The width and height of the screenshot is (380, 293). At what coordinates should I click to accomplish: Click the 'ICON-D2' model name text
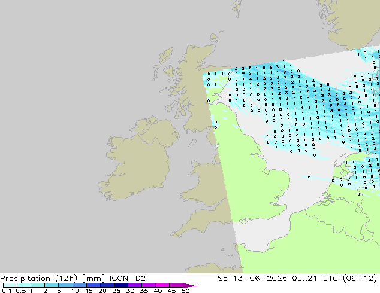coord(128,279)
